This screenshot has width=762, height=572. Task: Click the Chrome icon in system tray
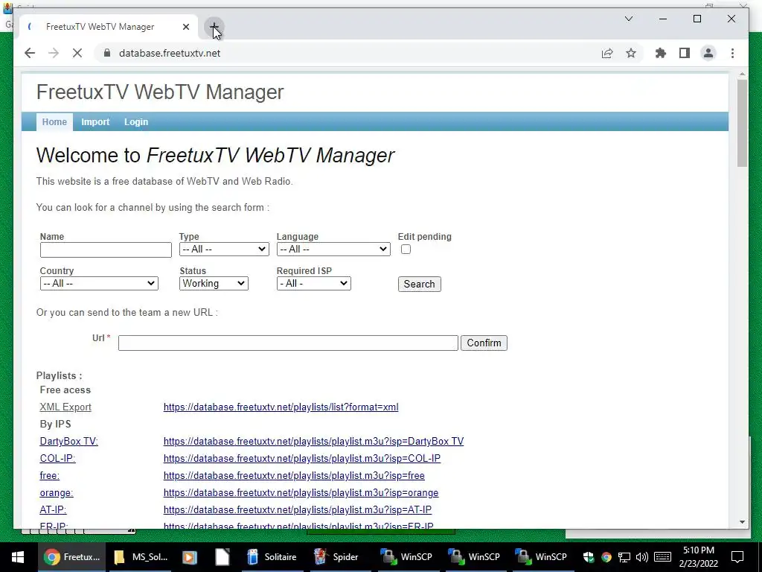tap(606, 557)
